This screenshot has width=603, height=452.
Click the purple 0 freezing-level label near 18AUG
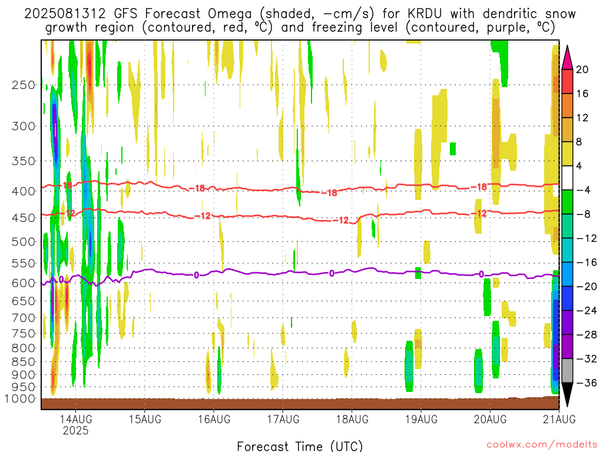[x=332, y=273]
